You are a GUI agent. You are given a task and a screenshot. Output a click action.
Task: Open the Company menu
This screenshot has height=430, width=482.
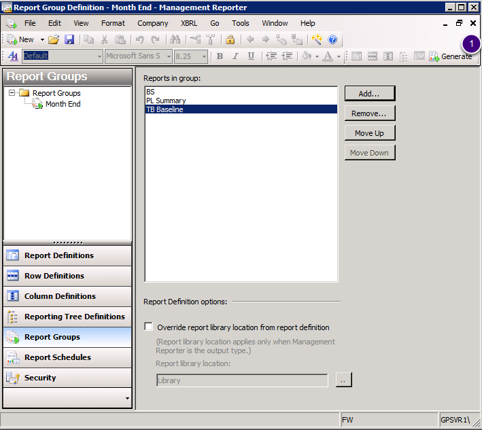153,23
